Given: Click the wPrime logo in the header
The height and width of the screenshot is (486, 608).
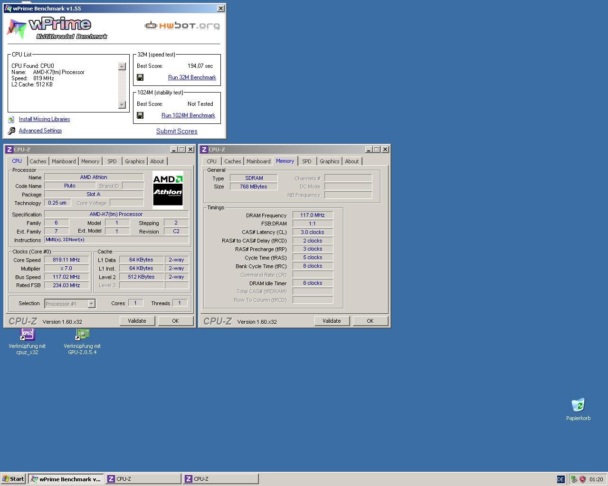Looking at the screenshot, I should coord(57,28).
